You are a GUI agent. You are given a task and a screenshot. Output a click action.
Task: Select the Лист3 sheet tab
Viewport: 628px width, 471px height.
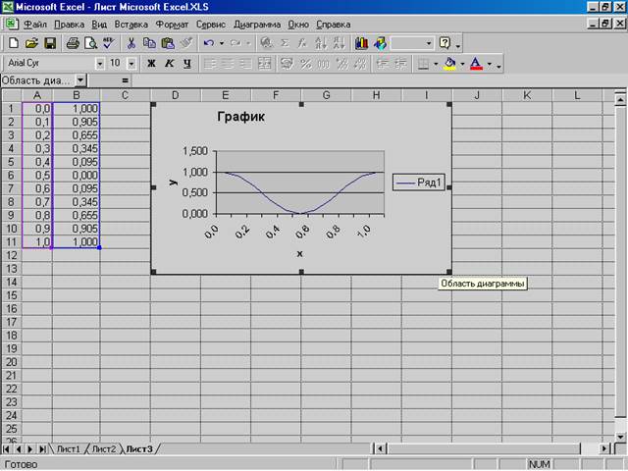(139, 449)
